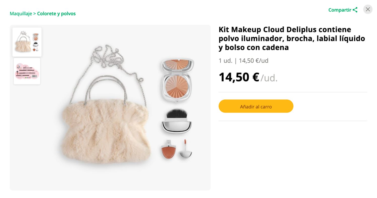Click the Kit Makeup Cloud Deliplus title
This screenshot has height=198, width=377.
(x=292, y=38)
